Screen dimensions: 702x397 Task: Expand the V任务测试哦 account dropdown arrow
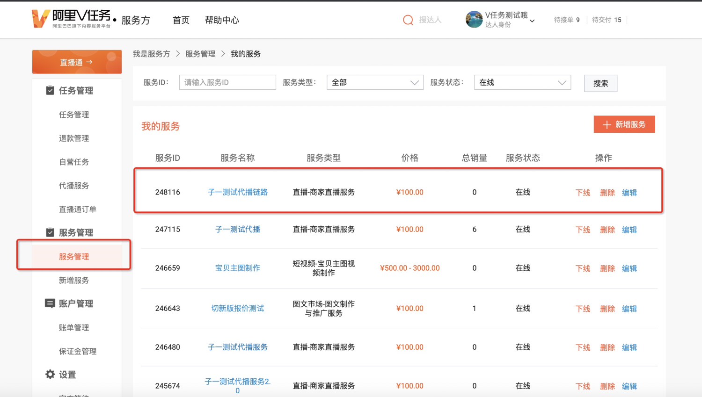[x=532, y=21]
